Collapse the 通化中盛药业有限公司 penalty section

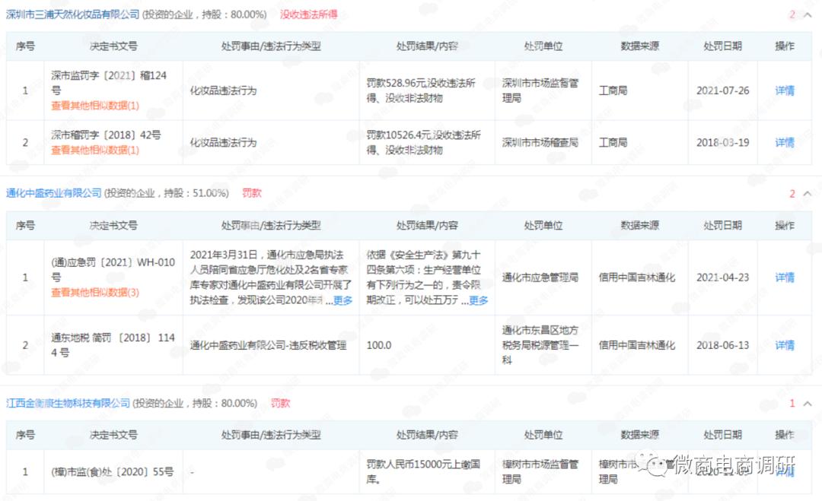(x=807, y=193)
